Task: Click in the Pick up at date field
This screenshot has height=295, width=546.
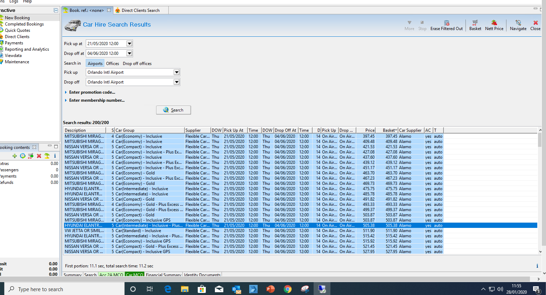Action: click(x=106, y=44)
